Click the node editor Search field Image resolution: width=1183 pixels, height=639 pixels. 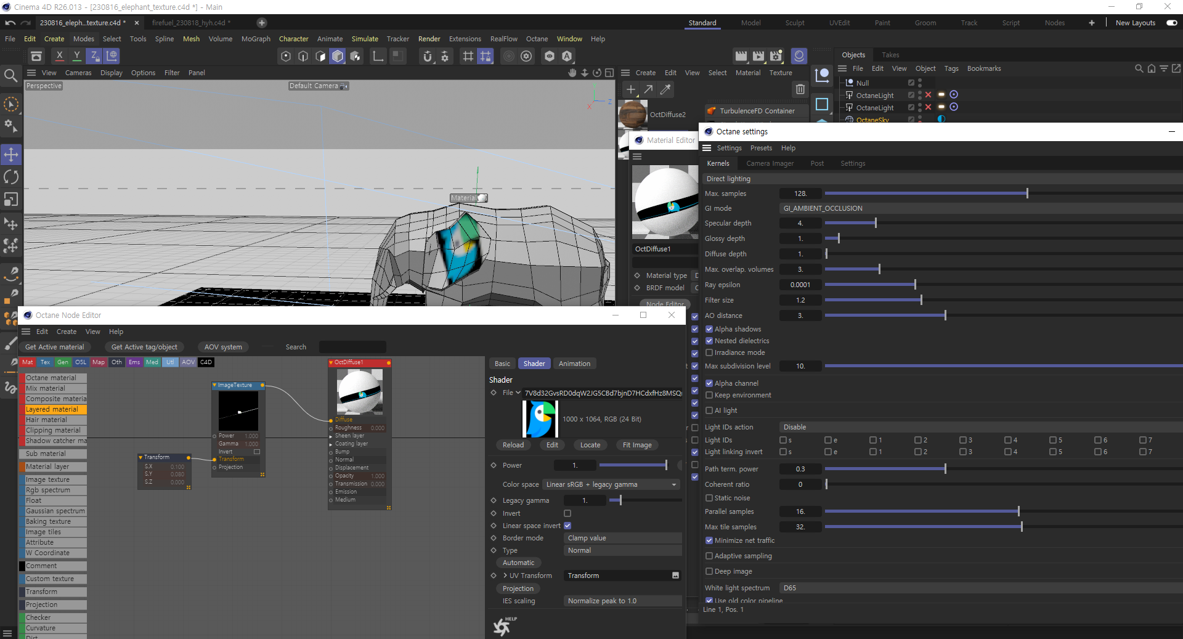tap(352, 347)
